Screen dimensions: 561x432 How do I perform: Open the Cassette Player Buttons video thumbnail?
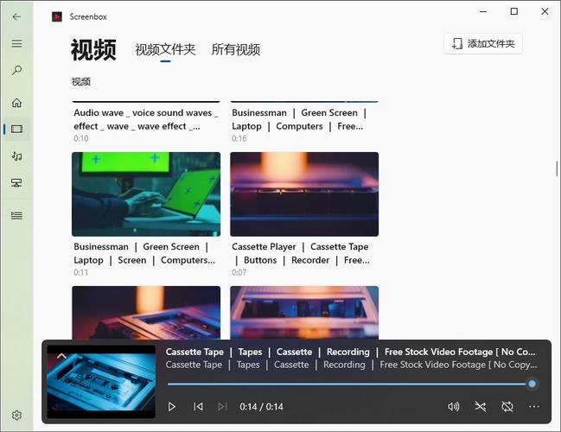(x=304, y=194)
